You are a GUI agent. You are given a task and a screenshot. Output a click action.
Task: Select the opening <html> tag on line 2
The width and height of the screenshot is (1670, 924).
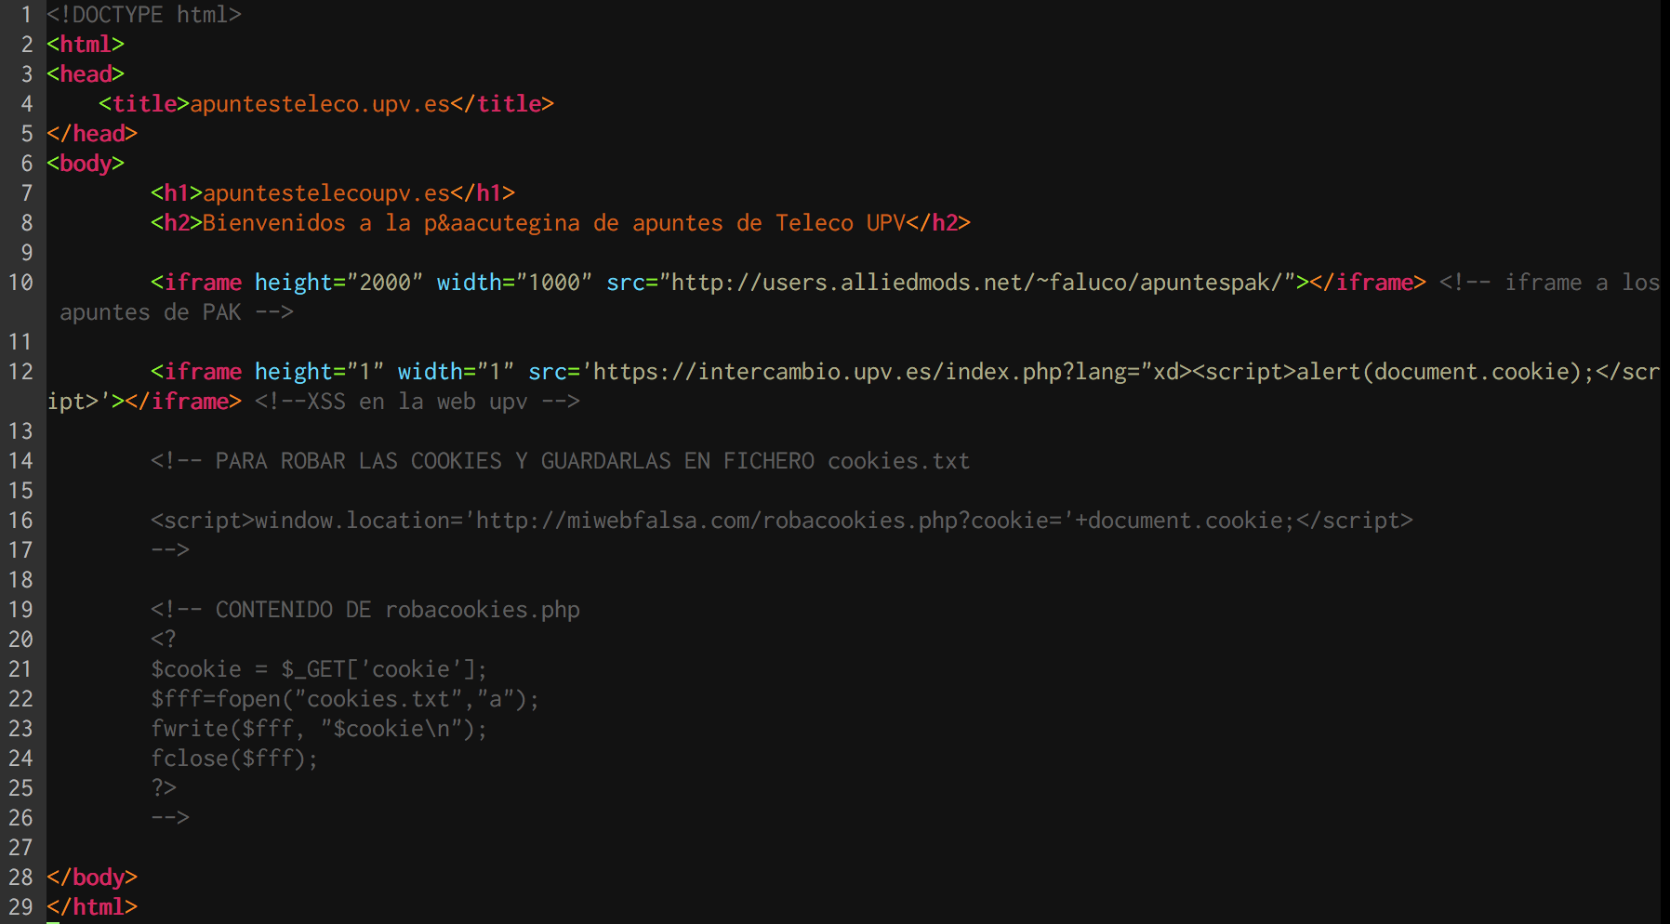[86, 45]
